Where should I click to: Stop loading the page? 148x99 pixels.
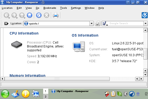[x=47, y=15]
